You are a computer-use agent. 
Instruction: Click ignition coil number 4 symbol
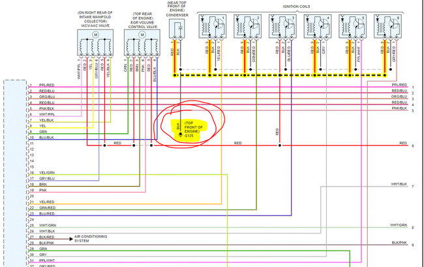[x=318, y=27]
